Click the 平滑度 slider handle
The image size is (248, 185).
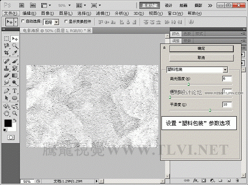pos(210,110)
